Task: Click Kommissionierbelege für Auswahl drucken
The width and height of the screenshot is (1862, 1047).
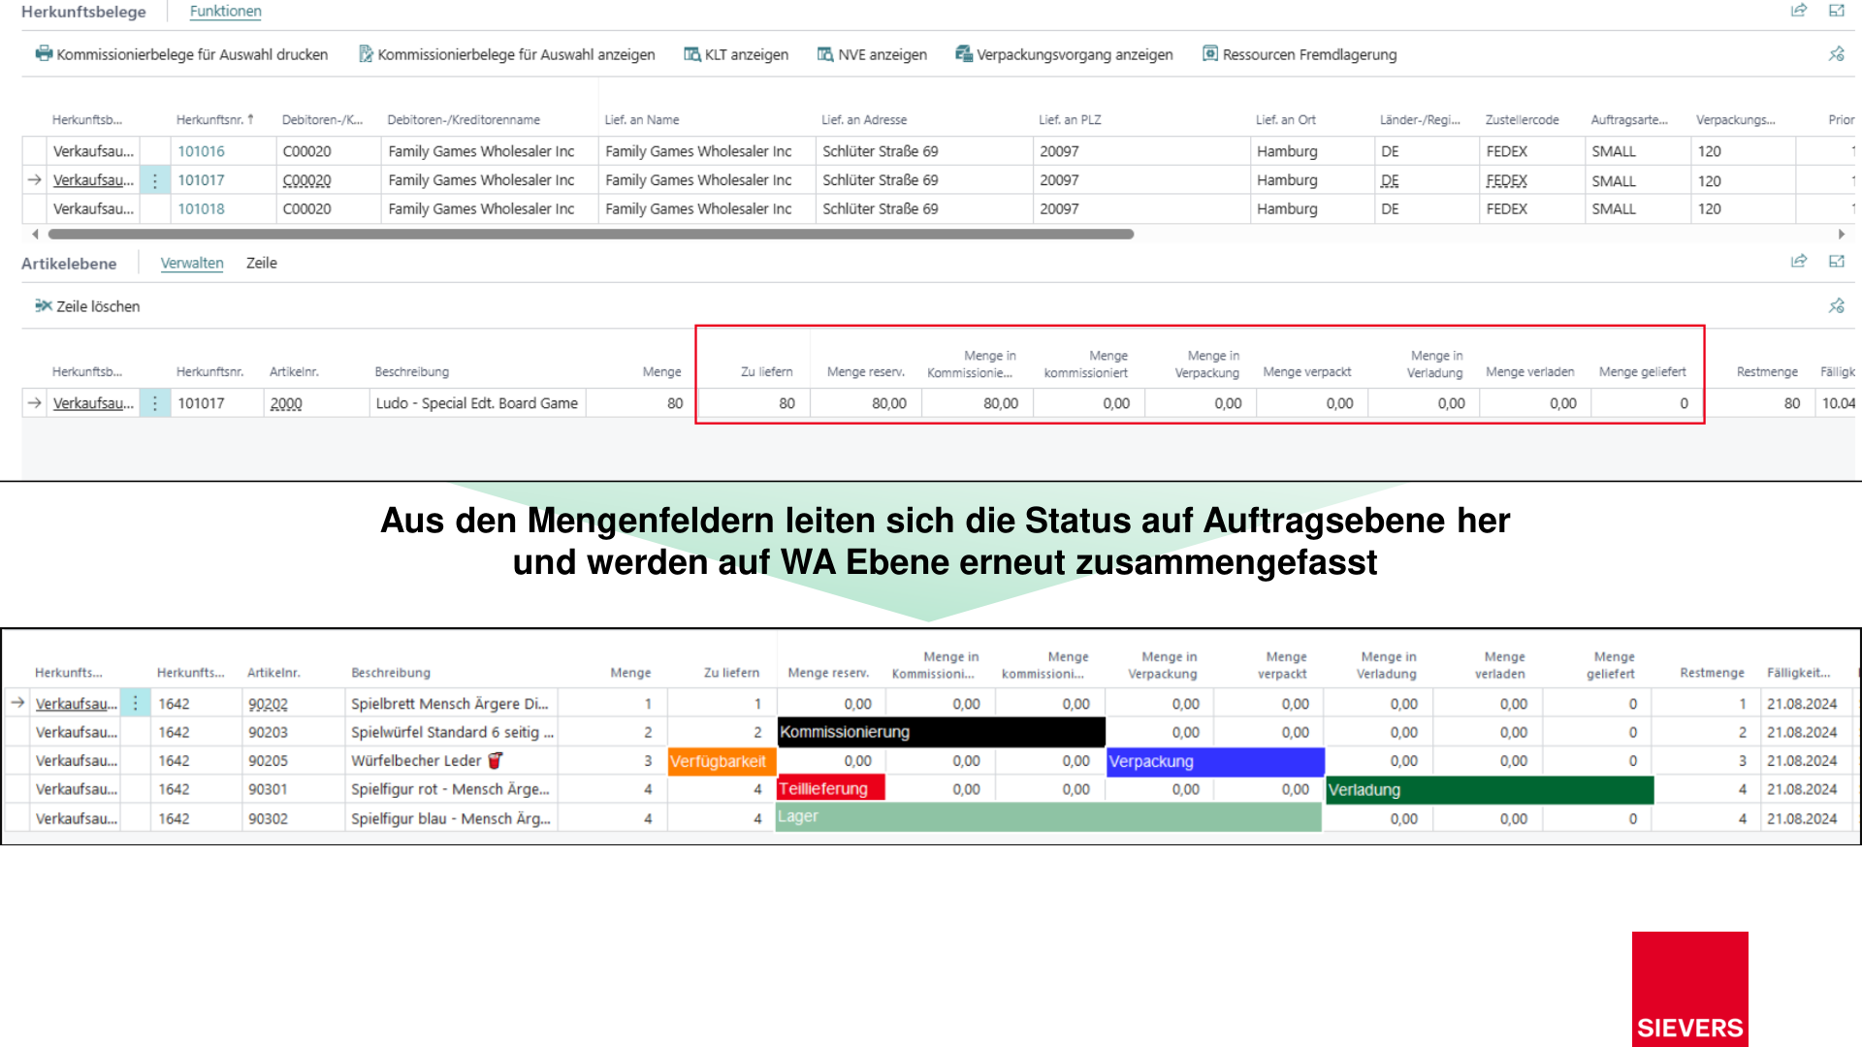Action: (x=181, y=54)
